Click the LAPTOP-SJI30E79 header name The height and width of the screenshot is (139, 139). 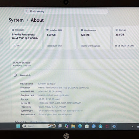(x=22, y=62)
